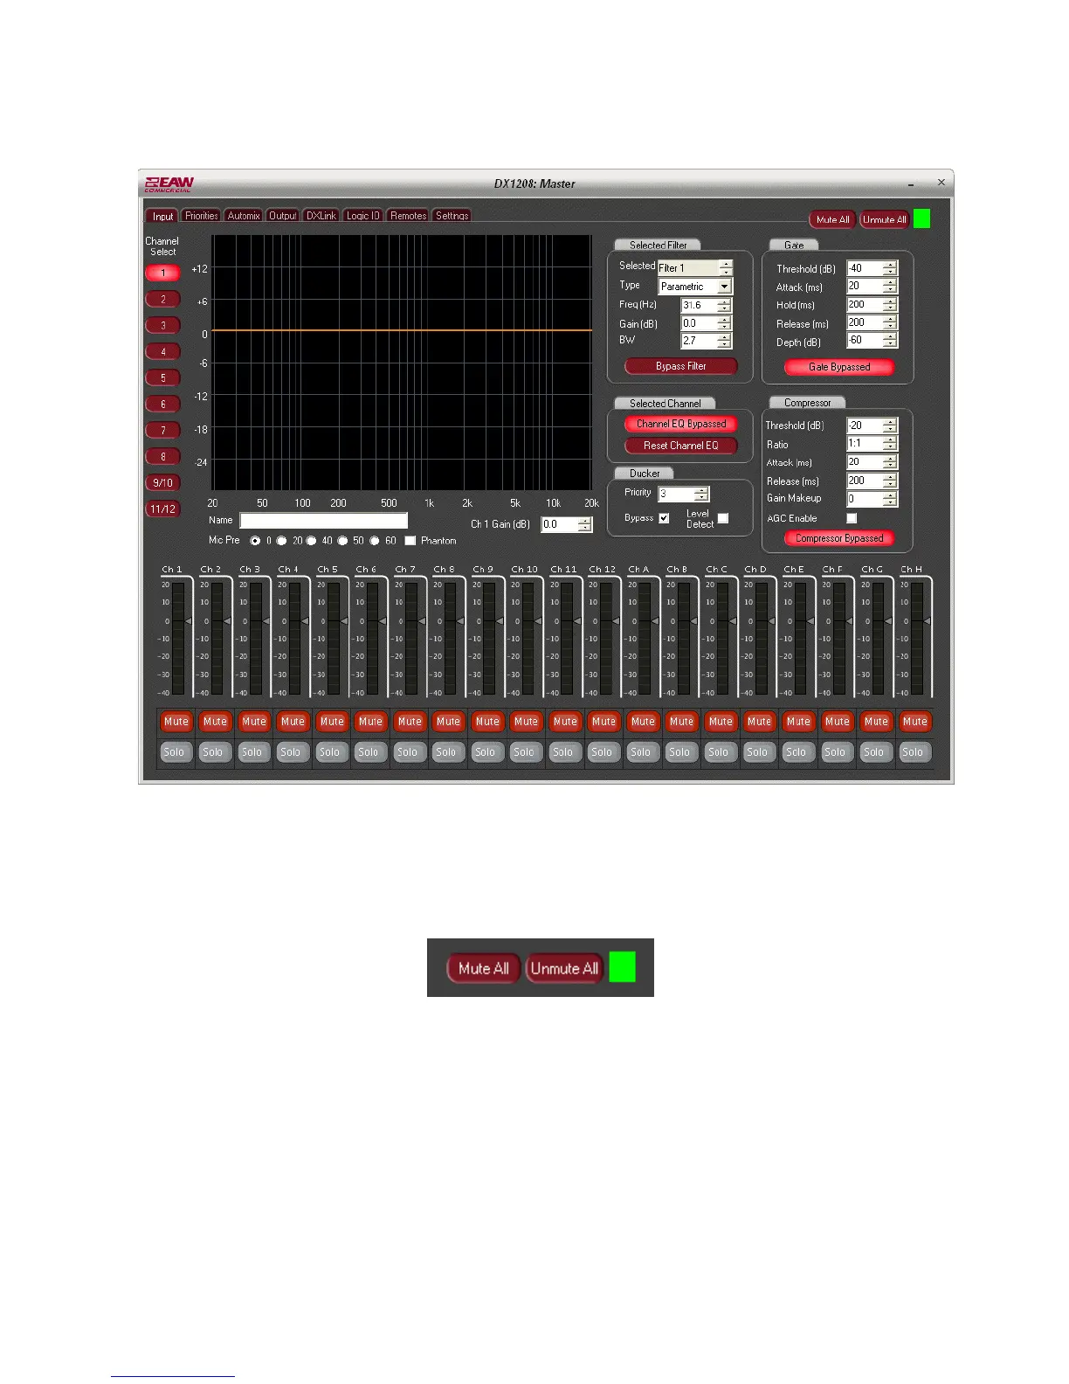Click the Ch A fader handle
Screen dimensions: 1069x1384
pos(654,621)
